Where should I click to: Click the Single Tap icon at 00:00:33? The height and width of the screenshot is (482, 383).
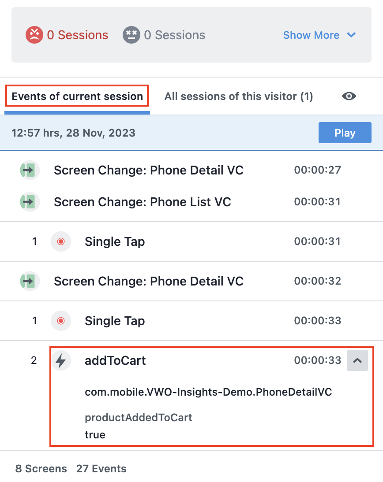61,321
